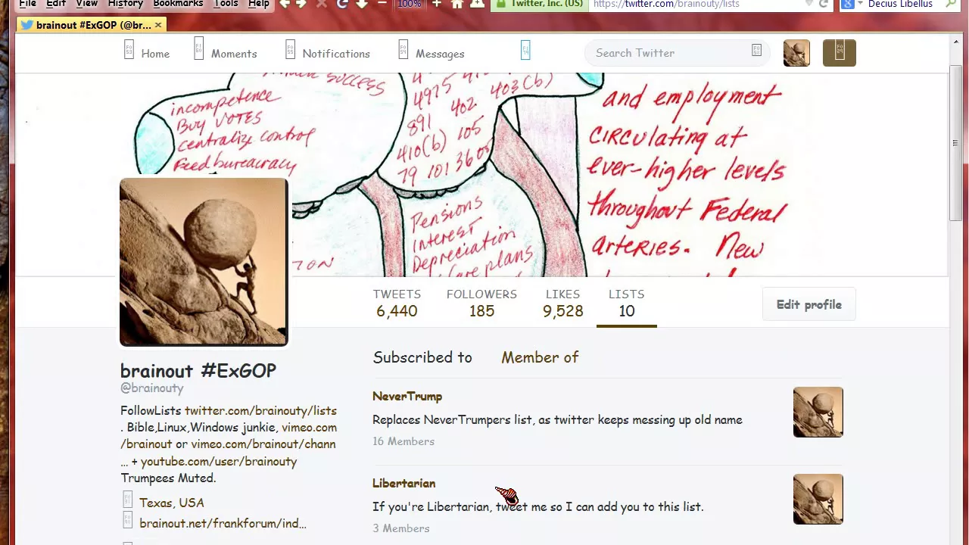Click the Texas, USA location text

point(172,503)
